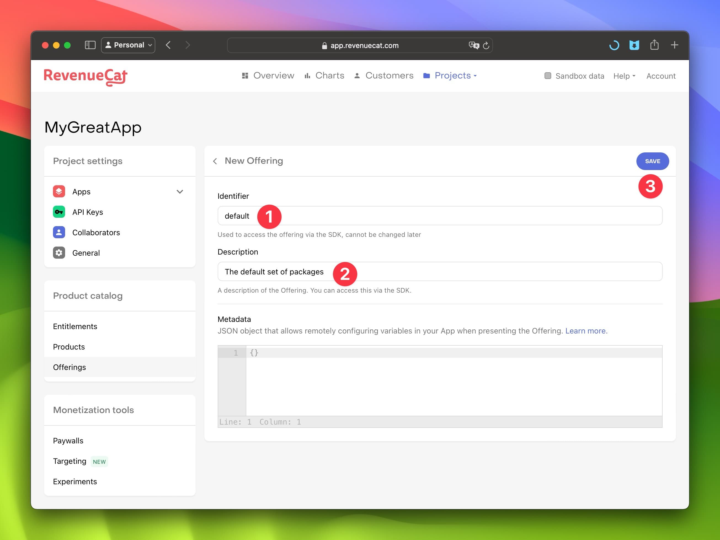Click the API Keys key icon
The height and width of the screenshot is (540, 720).
click(x=58, y=211)
